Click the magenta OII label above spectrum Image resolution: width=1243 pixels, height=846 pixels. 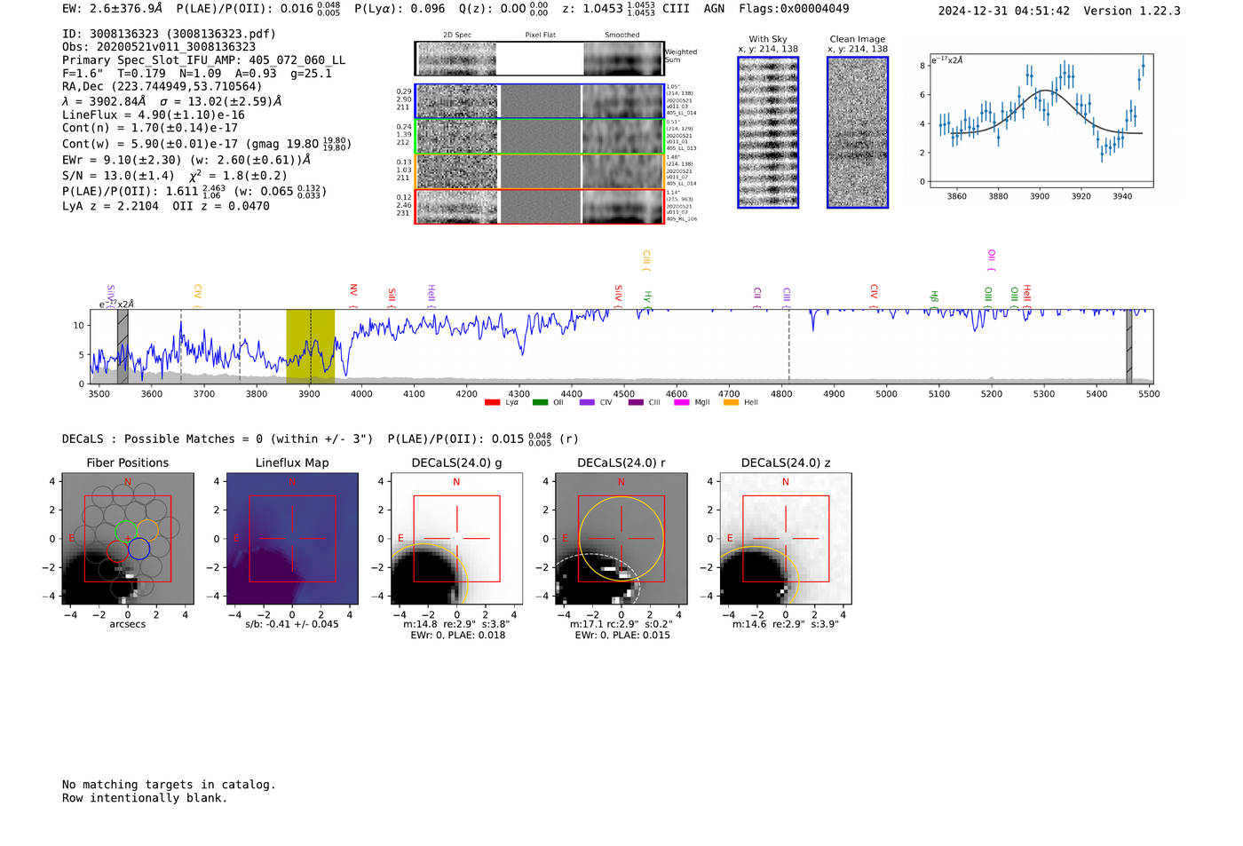[x=992, y=260]
